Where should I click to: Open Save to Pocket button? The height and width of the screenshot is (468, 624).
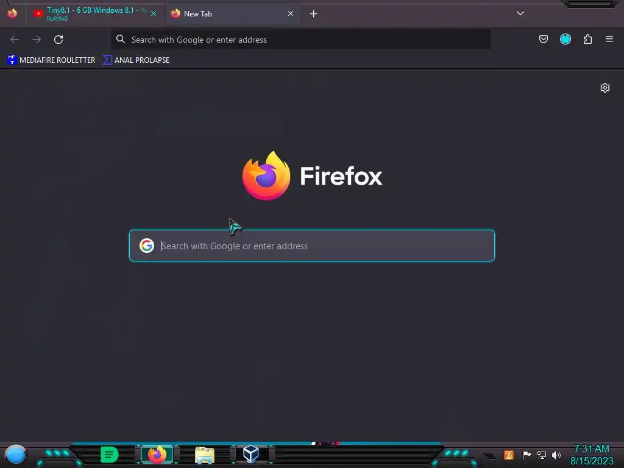544,39
